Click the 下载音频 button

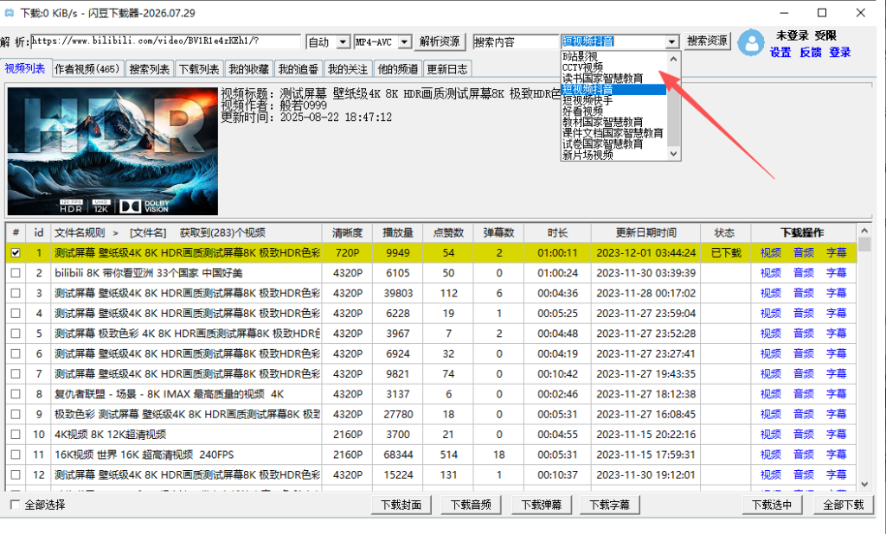471,505
